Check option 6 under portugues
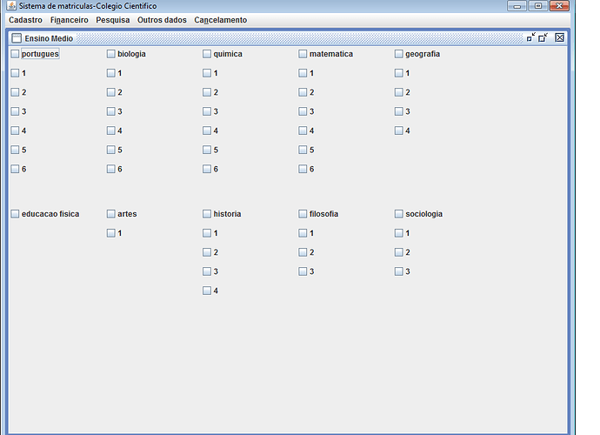The height and width of the screenshot is (435, 600). pos(18,169)
